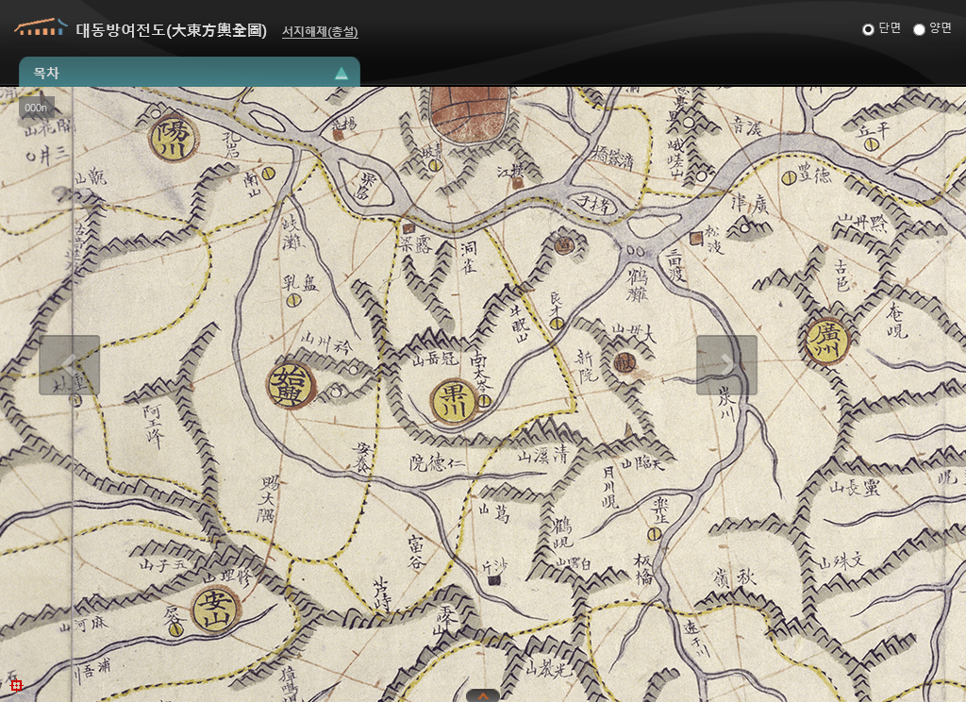The image size is (966, 702).
Task: Click the 대동방여전도 title text
Action: (x=172, y=30)
